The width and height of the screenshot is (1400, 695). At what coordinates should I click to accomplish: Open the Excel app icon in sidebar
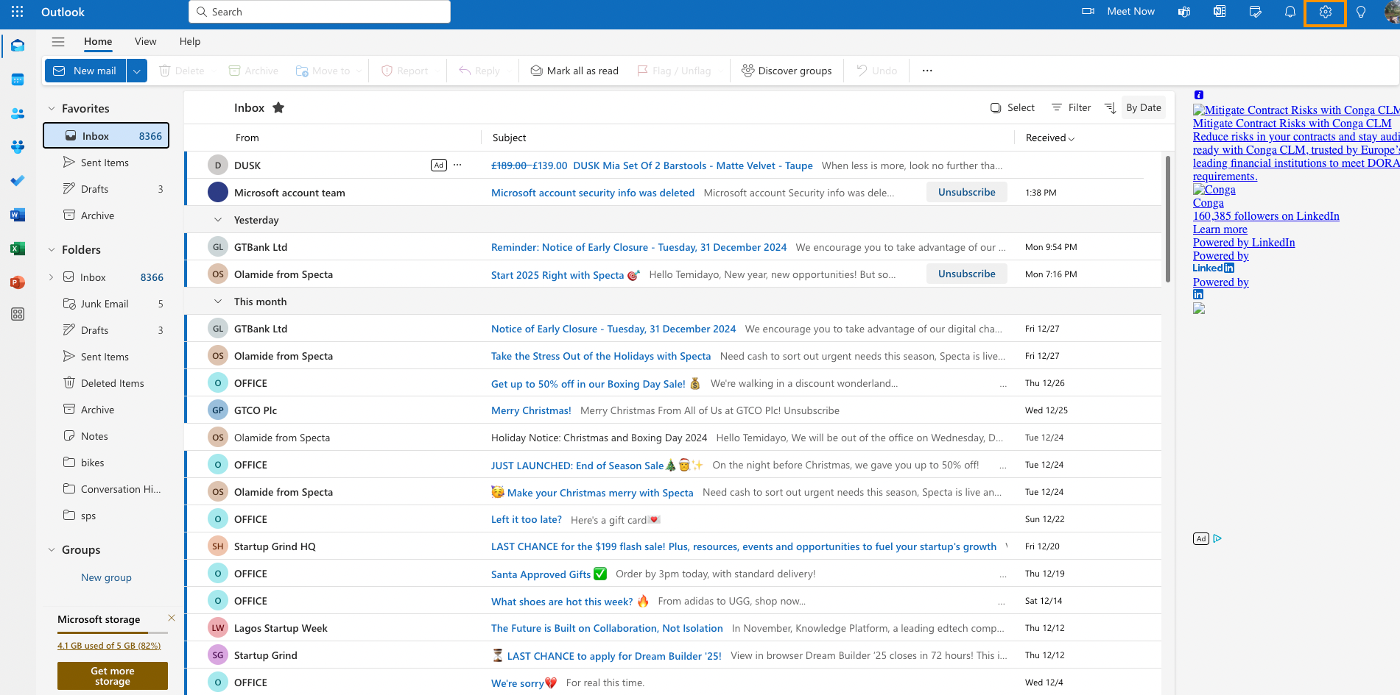(x=18, y=249)
